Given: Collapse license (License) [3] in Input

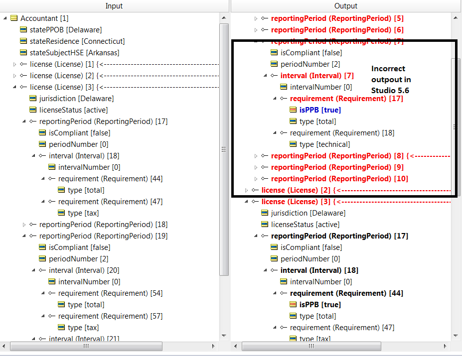Looking at the screenshot, I should 14,87.
